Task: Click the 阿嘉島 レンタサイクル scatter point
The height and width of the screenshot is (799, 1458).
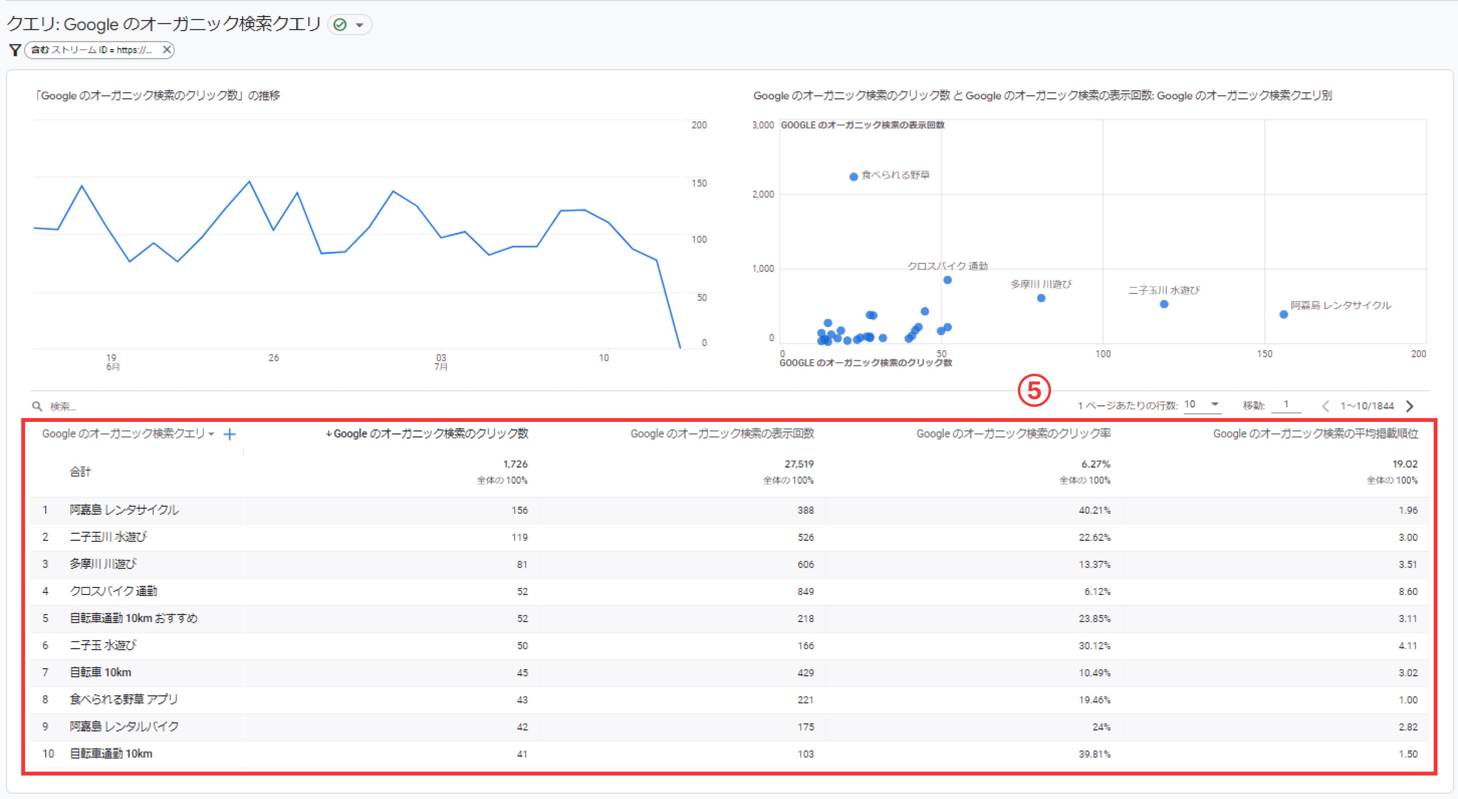Action: coord(1284,315)
